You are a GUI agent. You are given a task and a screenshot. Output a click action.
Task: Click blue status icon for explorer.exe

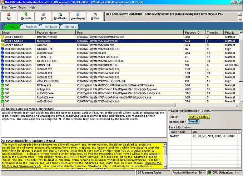[x=3, y=53]
